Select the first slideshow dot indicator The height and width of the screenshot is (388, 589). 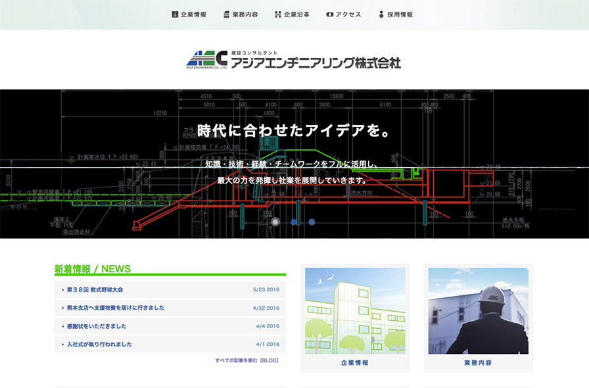pos(276,222)
